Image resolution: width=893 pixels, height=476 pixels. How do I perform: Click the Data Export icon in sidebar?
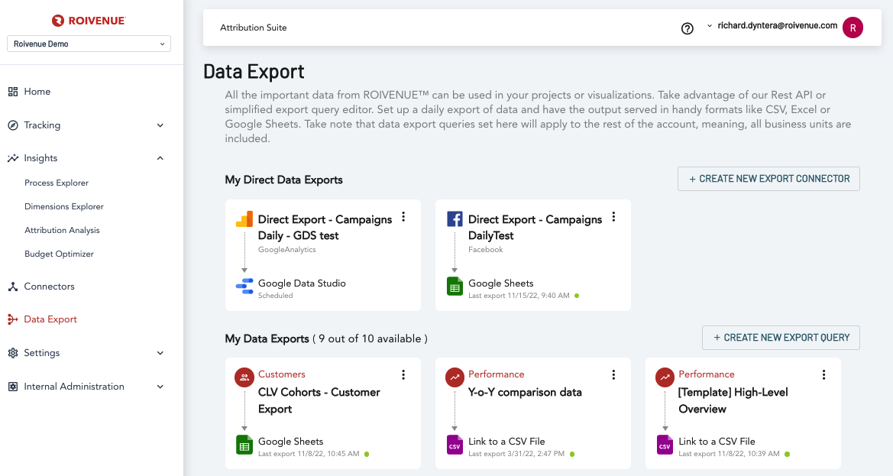12,319
